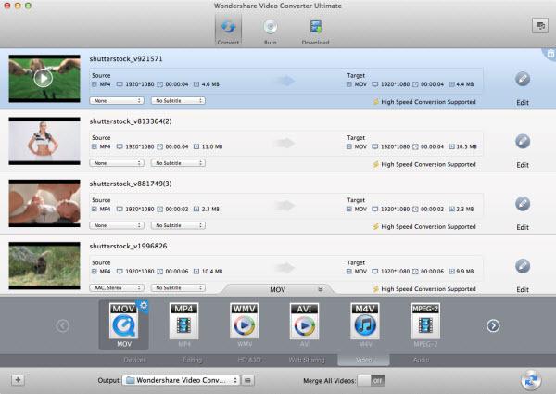This screenshot has height=394, width=556.
Task: Open the Download section
Action: (x=316, y=32)
